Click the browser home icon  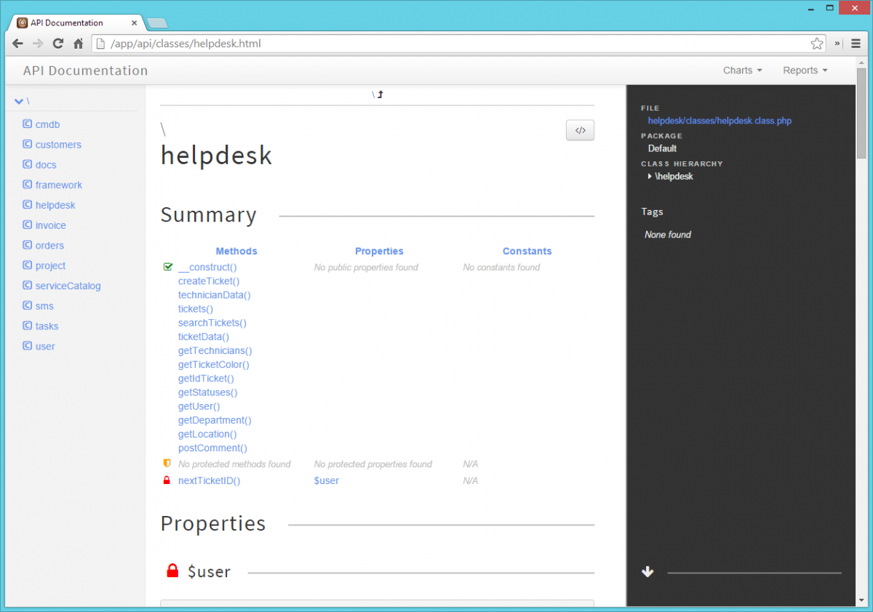pyautogui.click(x=79, y=44)
